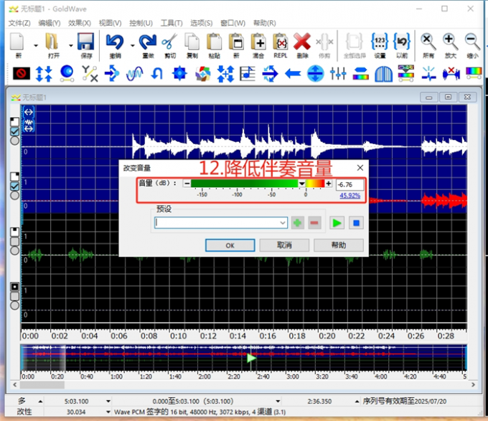
Task: Open the 选项(S) menu
Action: click(202, 23)
